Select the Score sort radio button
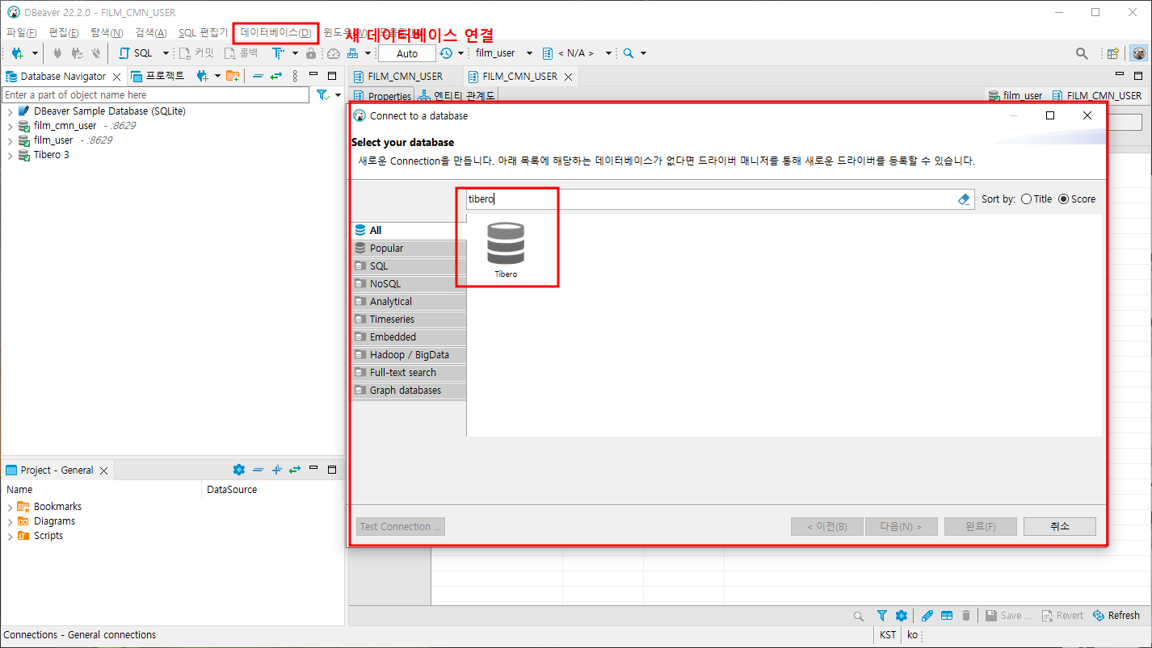The height and width of the screenshot is (648, 1152). 1063,199
